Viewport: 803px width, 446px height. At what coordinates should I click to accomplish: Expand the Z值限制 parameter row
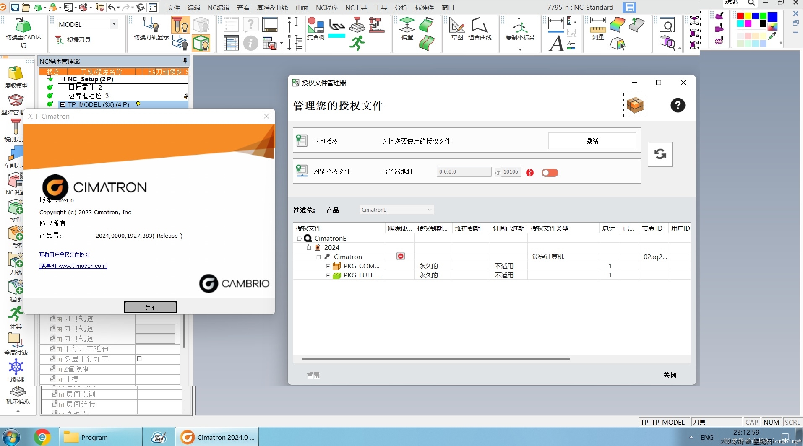[59, 369]
